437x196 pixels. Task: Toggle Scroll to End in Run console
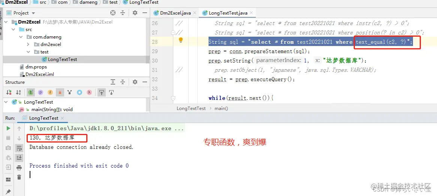19,157
